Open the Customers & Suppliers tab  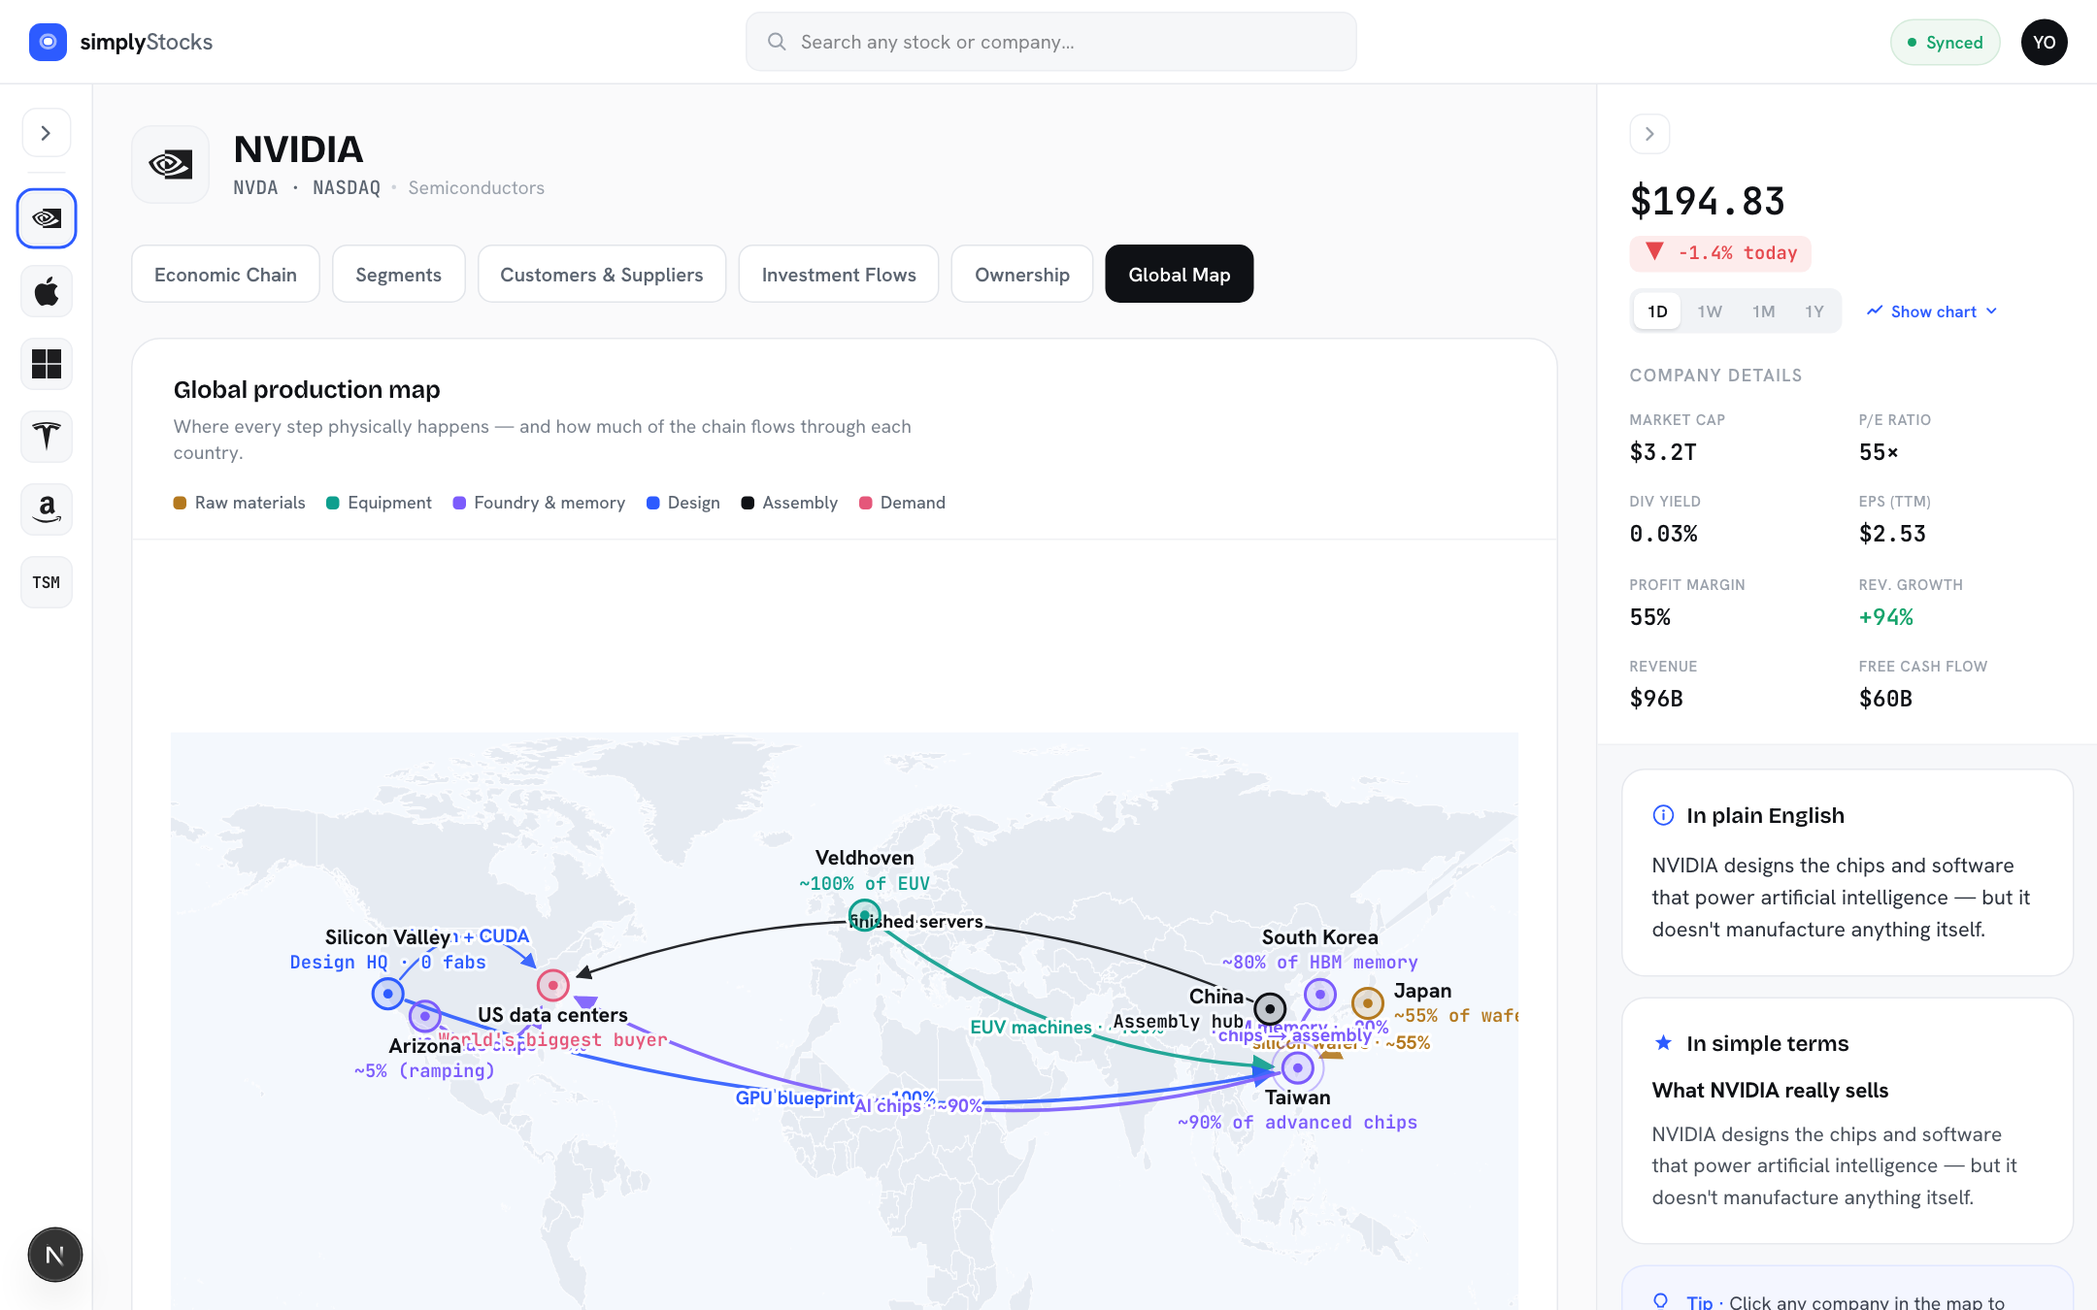click(601, 275)
